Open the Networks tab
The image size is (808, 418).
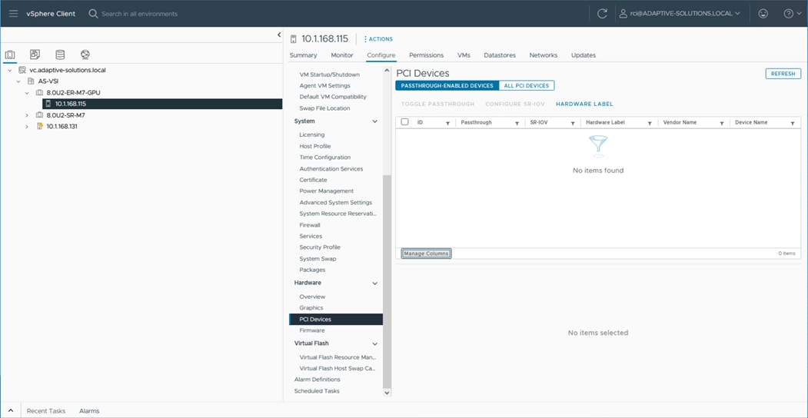click(543, 55)
